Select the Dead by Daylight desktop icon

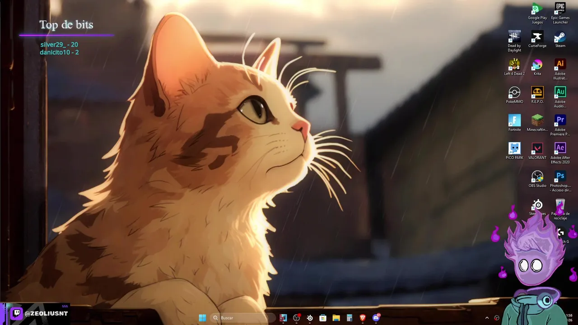514,42
